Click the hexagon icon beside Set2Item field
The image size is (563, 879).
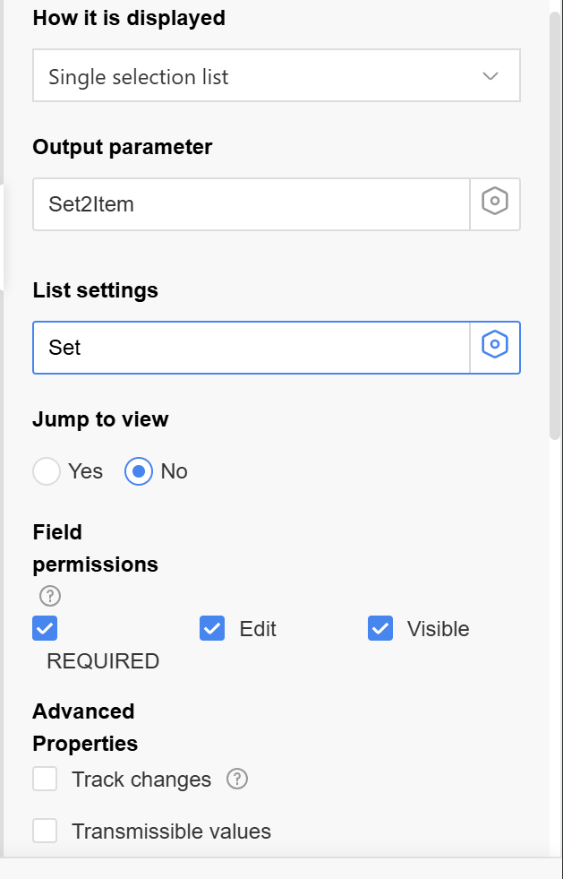495,203
